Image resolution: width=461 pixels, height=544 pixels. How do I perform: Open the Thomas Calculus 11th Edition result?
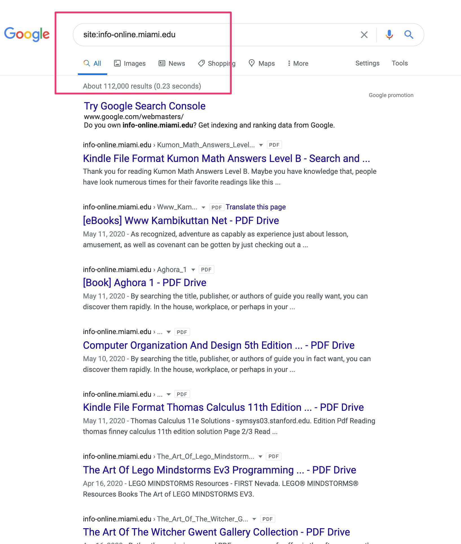point(223,407)
